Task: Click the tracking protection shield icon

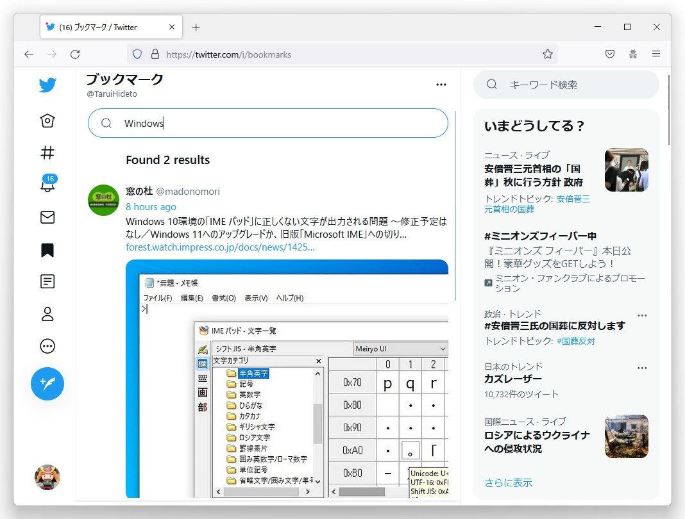Action: click(x=137, y=54)
